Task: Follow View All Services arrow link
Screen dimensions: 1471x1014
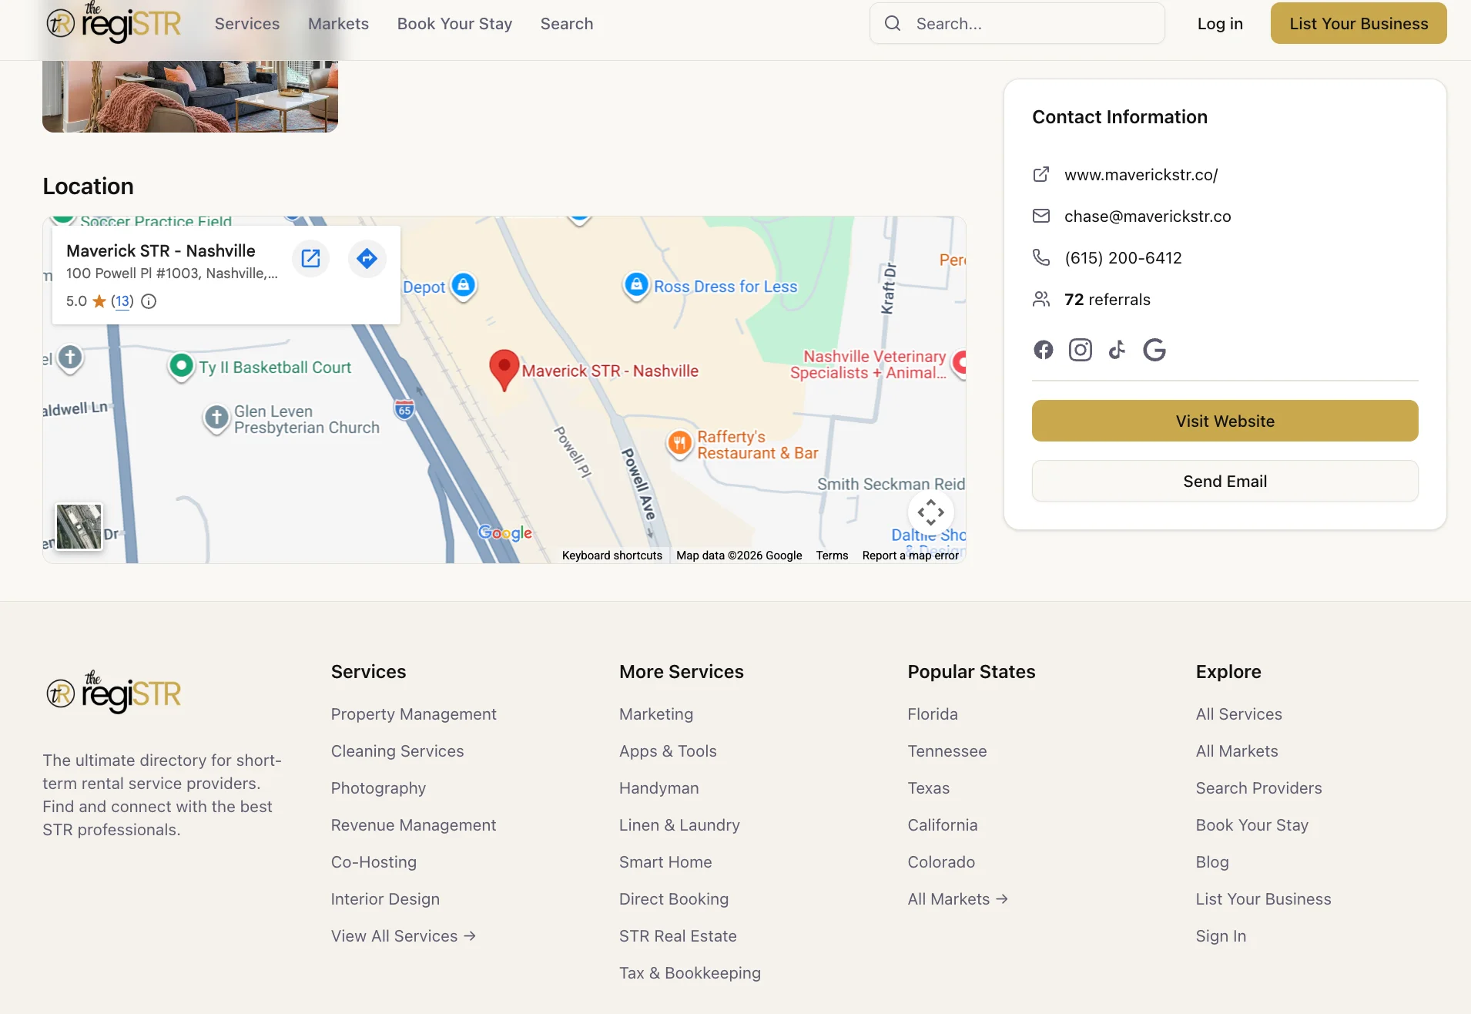Action: (403, 936)
